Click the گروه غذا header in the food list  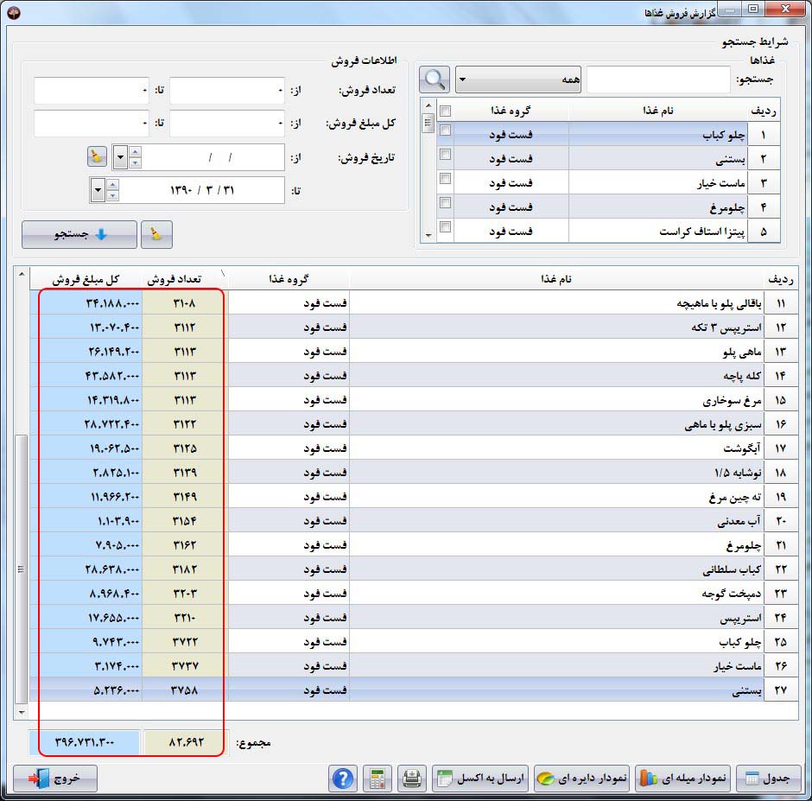point(511,111)
